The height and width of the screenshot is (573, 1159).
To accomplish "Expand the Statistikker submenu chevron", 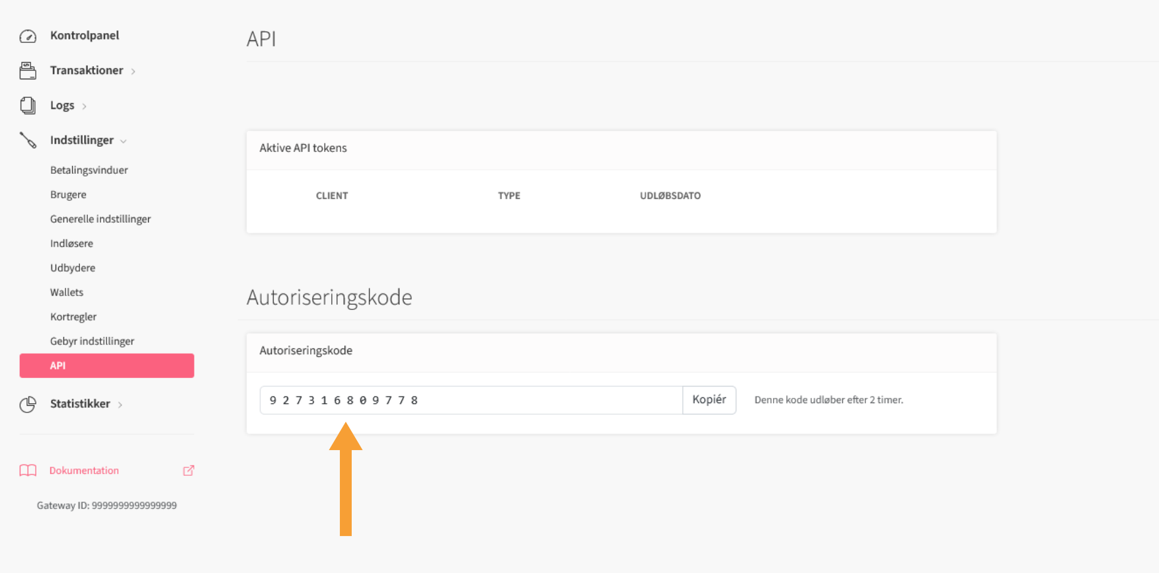I will [x=120, y=404].
